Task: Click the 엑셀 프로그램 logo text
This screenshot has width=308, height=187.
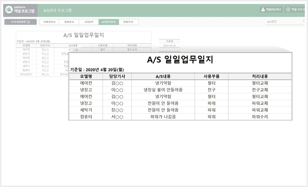Action: click(x=24, y=11)
